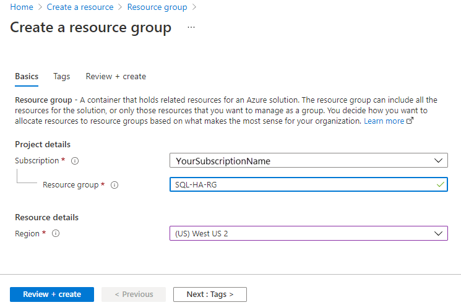461x305 pixels.
Task: Click the Region info icon
Action: 56,234
